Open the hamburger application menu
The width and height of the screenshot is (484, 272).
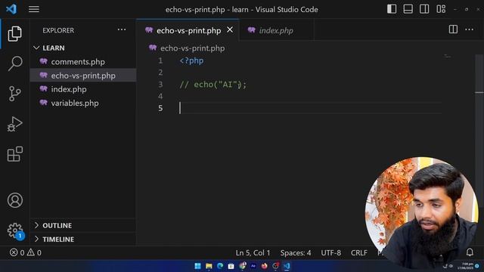point(34,9)
